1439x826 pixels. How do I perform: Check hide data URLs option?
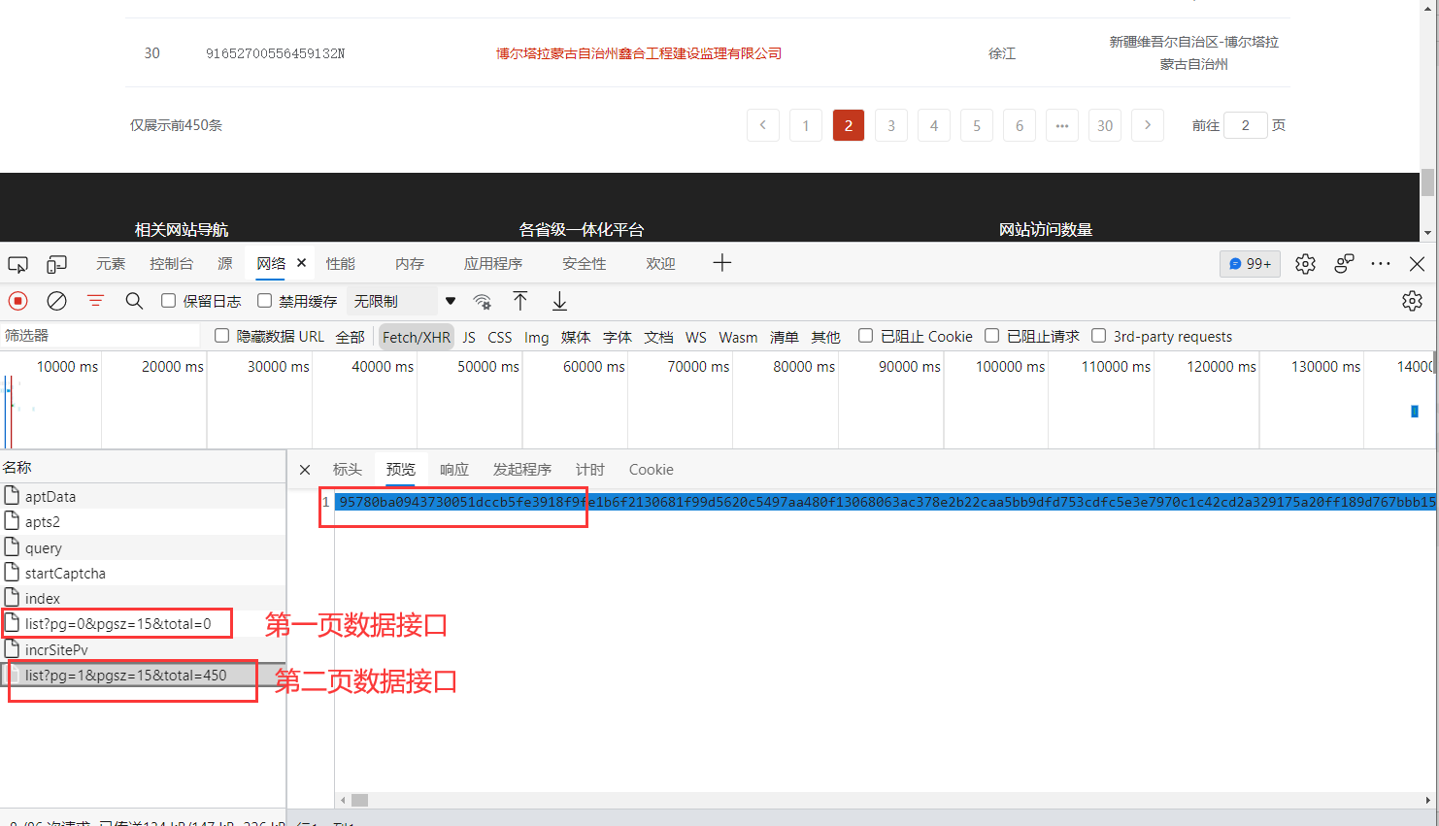coord(221,336)
